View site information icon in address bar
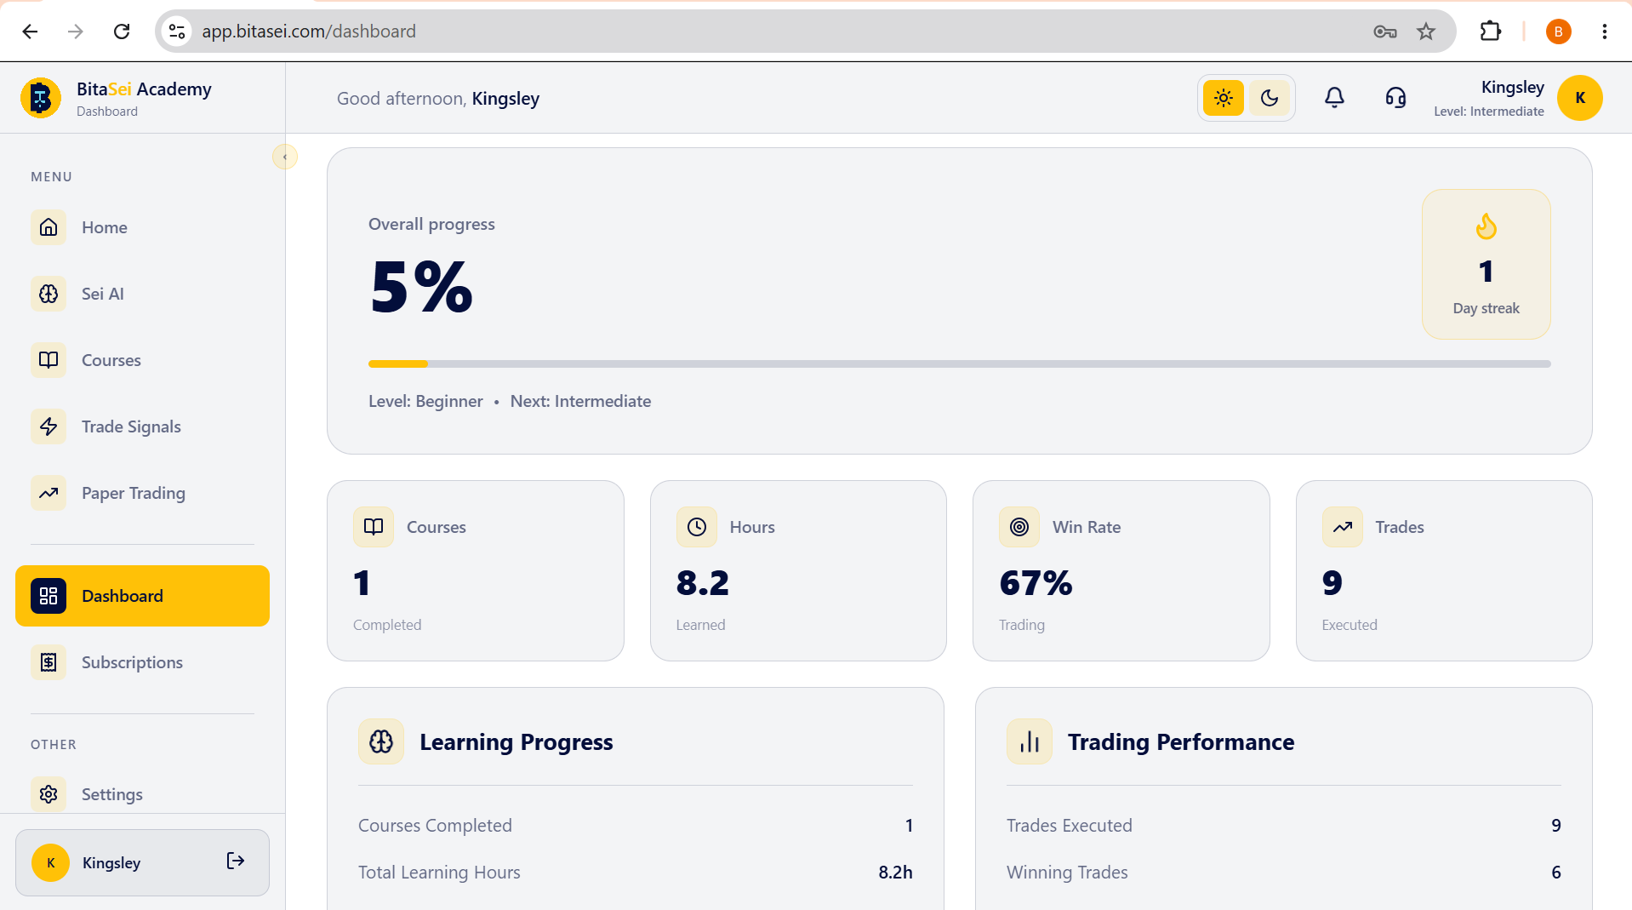 pyautogui.click(x=177, y=31)
